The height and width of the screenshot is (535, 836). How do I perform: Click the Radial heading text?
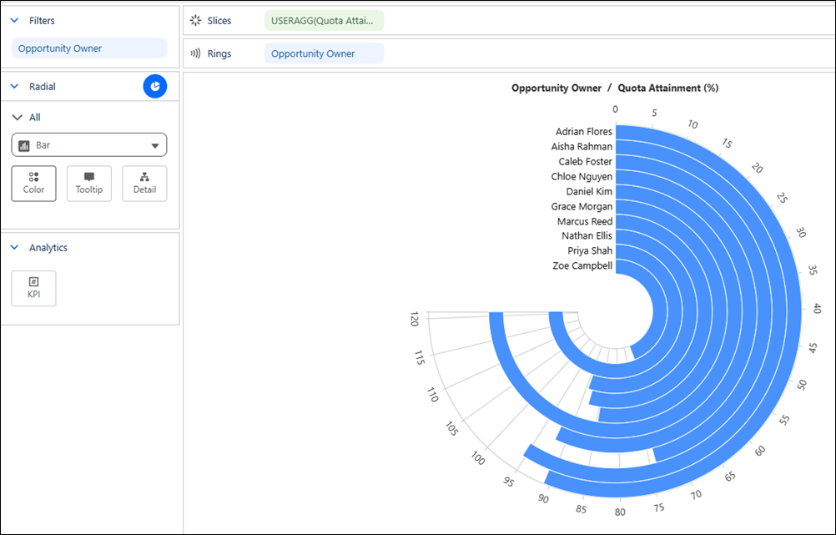click(x=42, y=87)
